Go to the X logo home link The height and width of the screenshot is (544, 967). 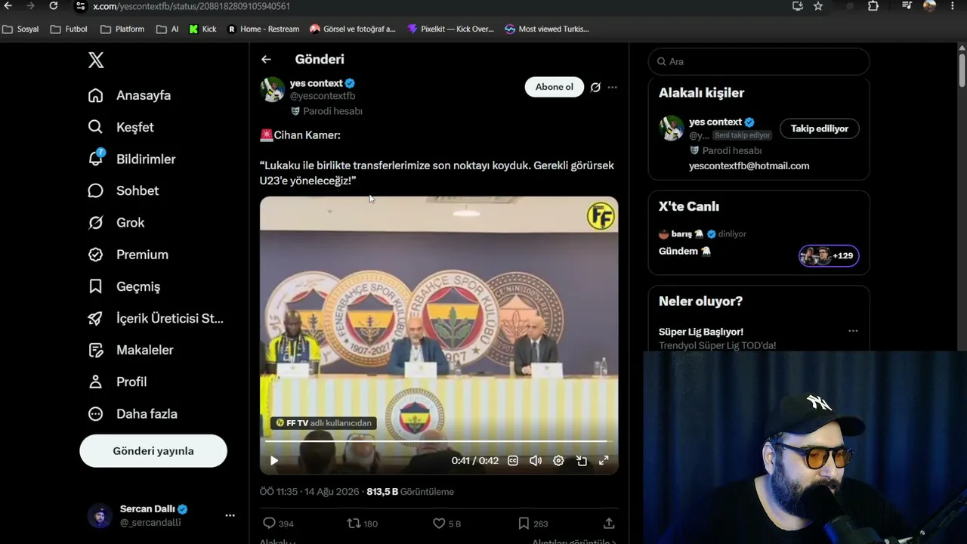coord(96,60)
